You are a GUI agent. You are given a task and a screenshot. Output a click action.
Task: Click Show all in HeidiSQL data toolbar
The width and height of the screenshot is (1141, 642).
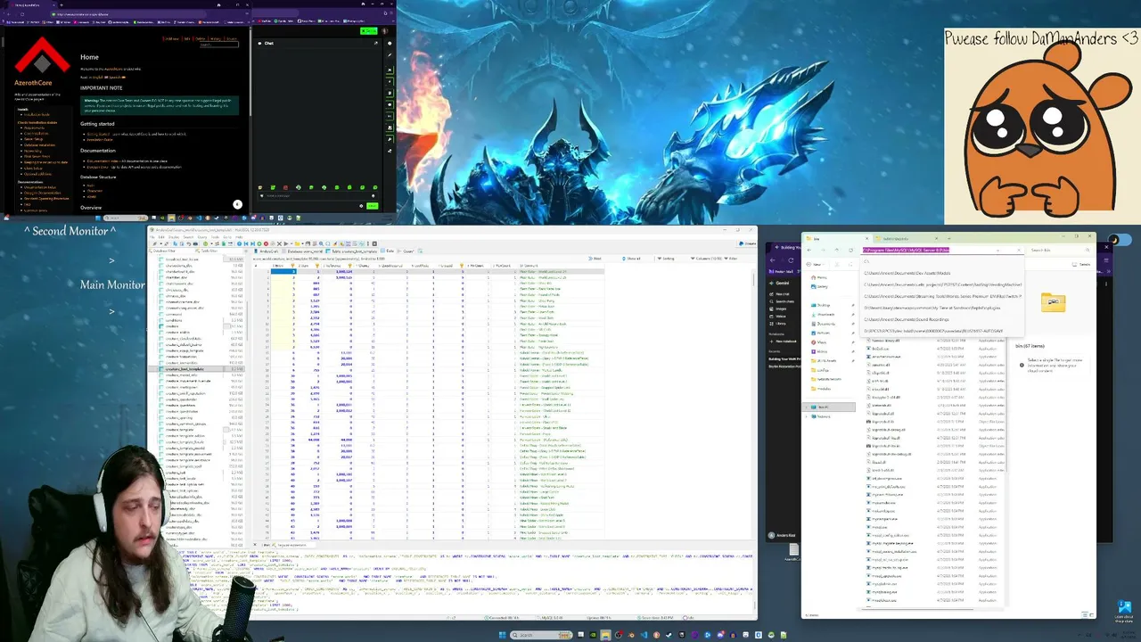click(632, 259)
